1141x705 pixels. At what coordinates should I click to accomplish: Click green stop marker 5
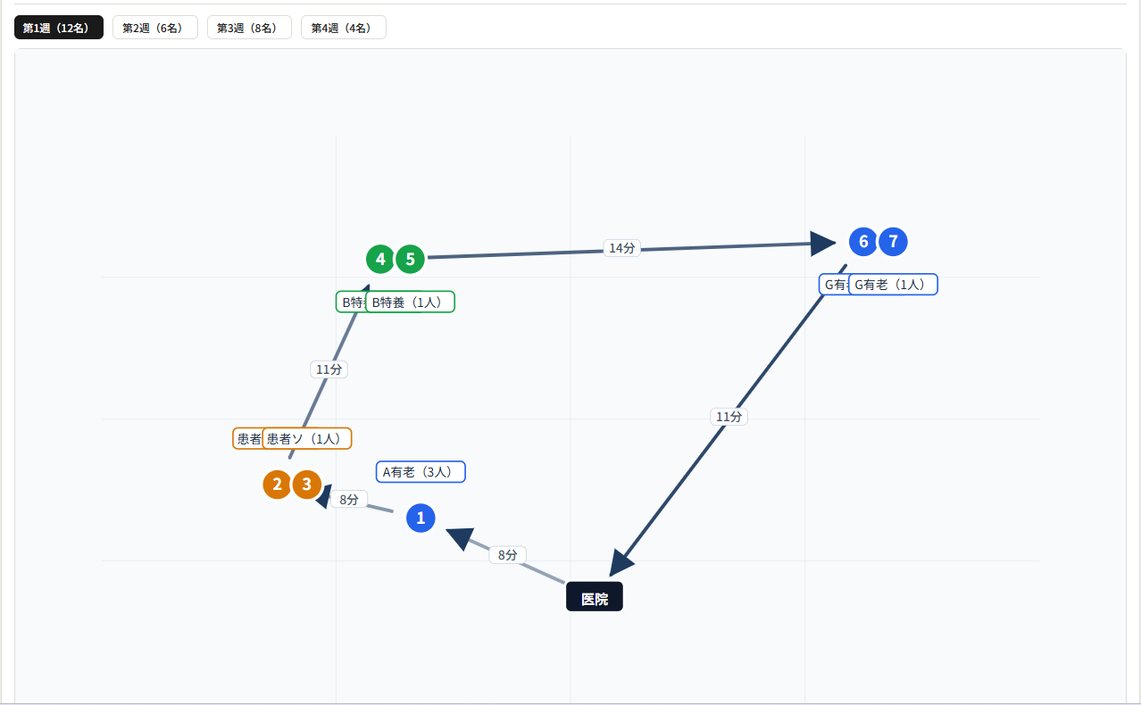(410, 259)
